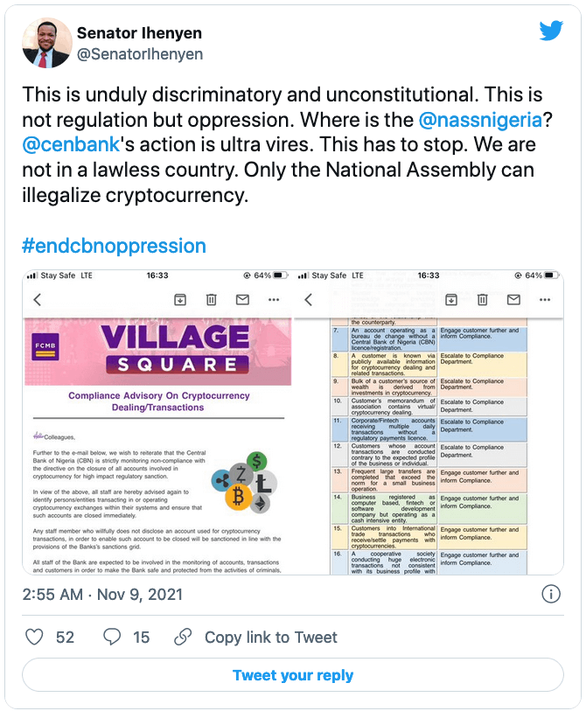Viewport: 586px width, 711px height.
Task: Open the @cenbank mention link
Action: pos(71,145)
